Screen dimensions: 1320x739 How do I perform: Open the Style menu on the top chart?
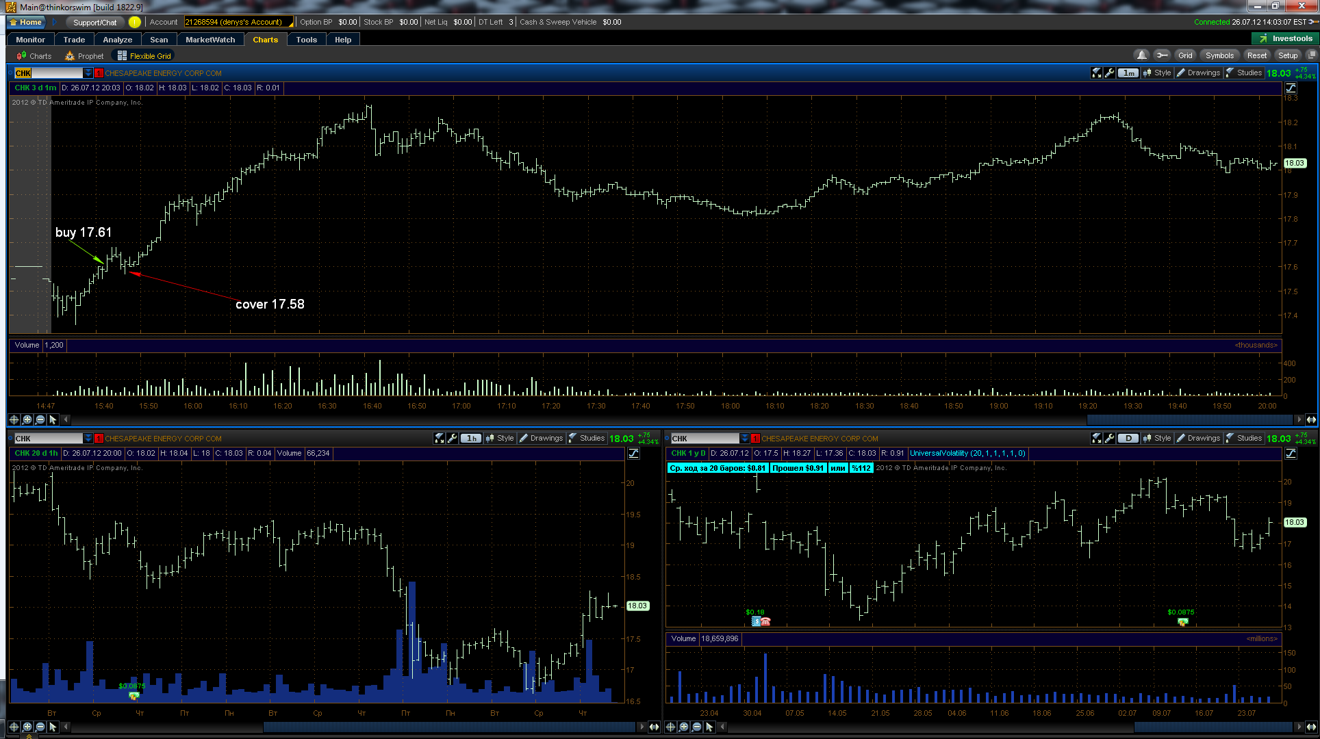1157,73
